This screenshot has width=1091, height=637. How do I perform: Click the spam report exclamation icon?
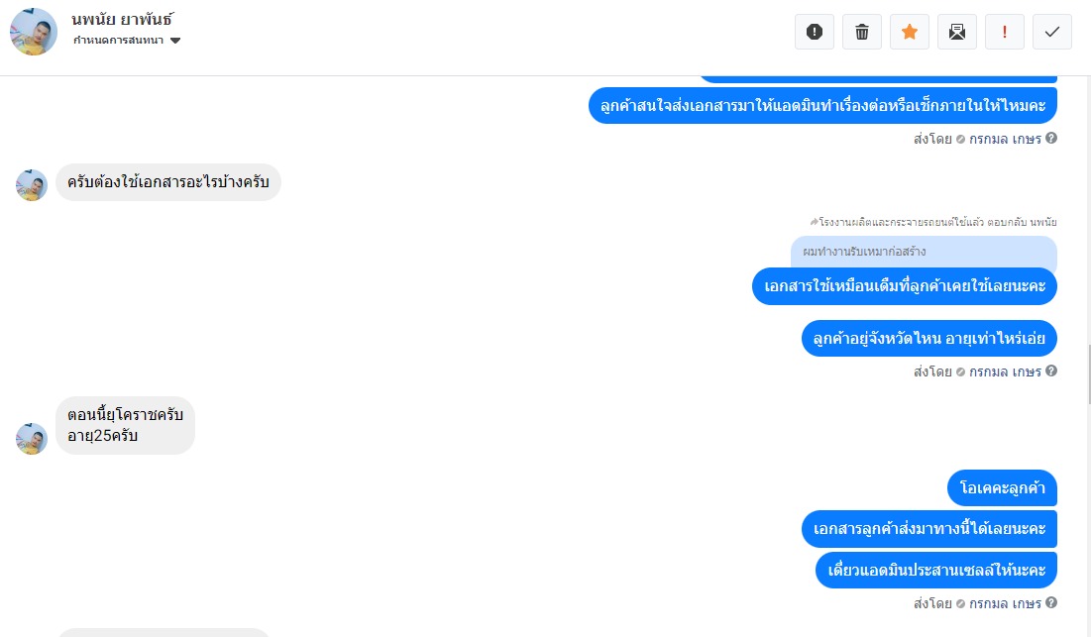tap(815, 32)
